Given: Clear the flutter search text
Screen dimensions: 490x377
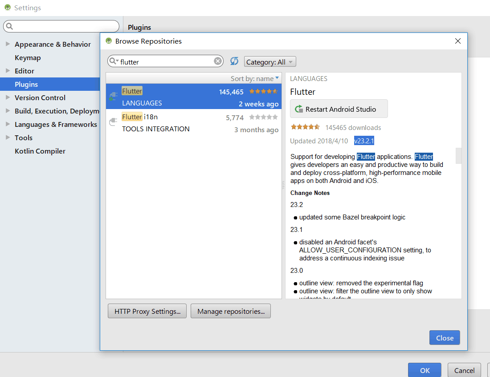Looking at the screenshot, I should pos(218,61).
